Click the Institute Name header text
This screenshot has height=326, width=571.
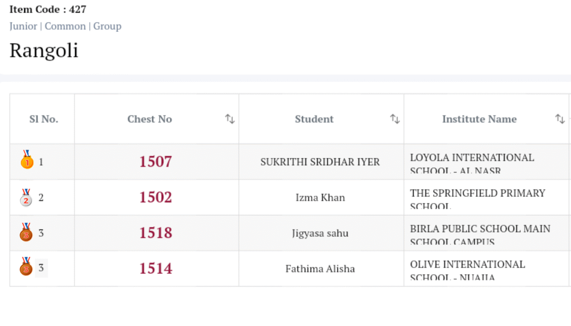[479, 119]
